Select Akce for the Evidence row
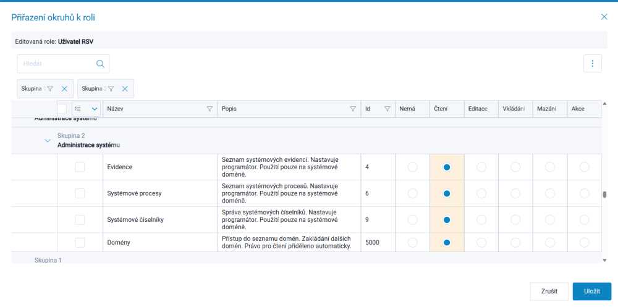 pyautogui.click(x=585, y=167)
